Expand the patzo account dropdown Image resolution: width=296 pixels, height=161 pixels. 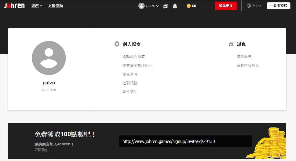click(152, 6)
